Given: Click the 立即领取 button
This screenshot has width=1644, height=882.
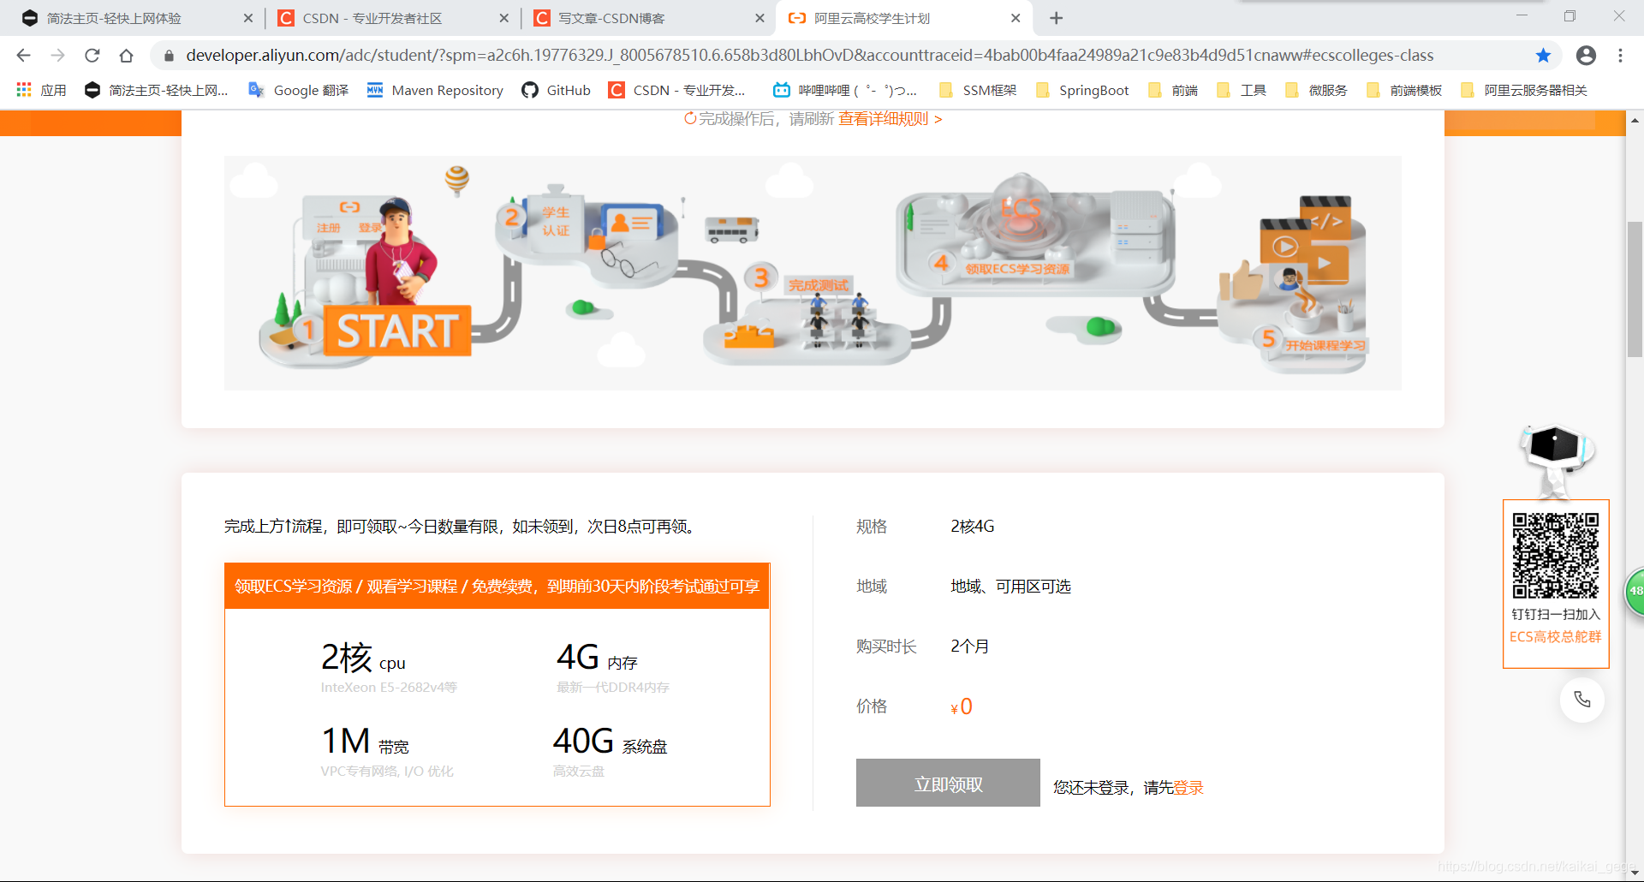Looking at the screenshot, I should (x=948, y=783).
